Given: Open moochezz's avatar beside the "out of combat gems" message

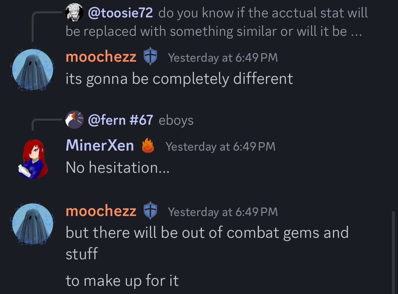Looking at the screenshot, I should [x=33, y=224].
